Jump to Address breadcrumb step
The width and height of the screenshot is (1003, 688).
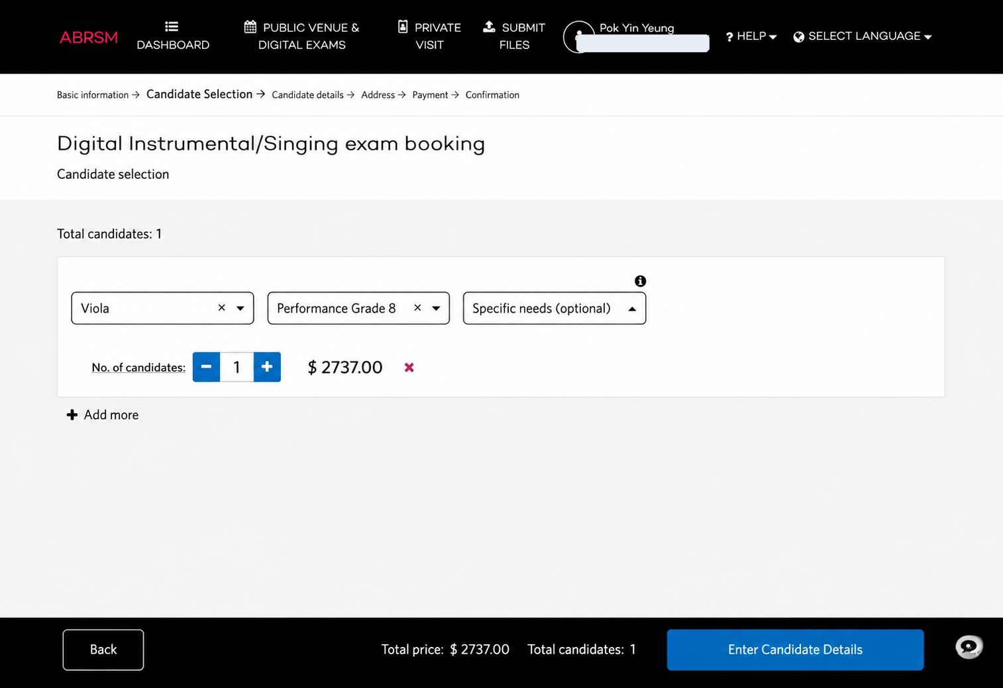pos(378,95)
